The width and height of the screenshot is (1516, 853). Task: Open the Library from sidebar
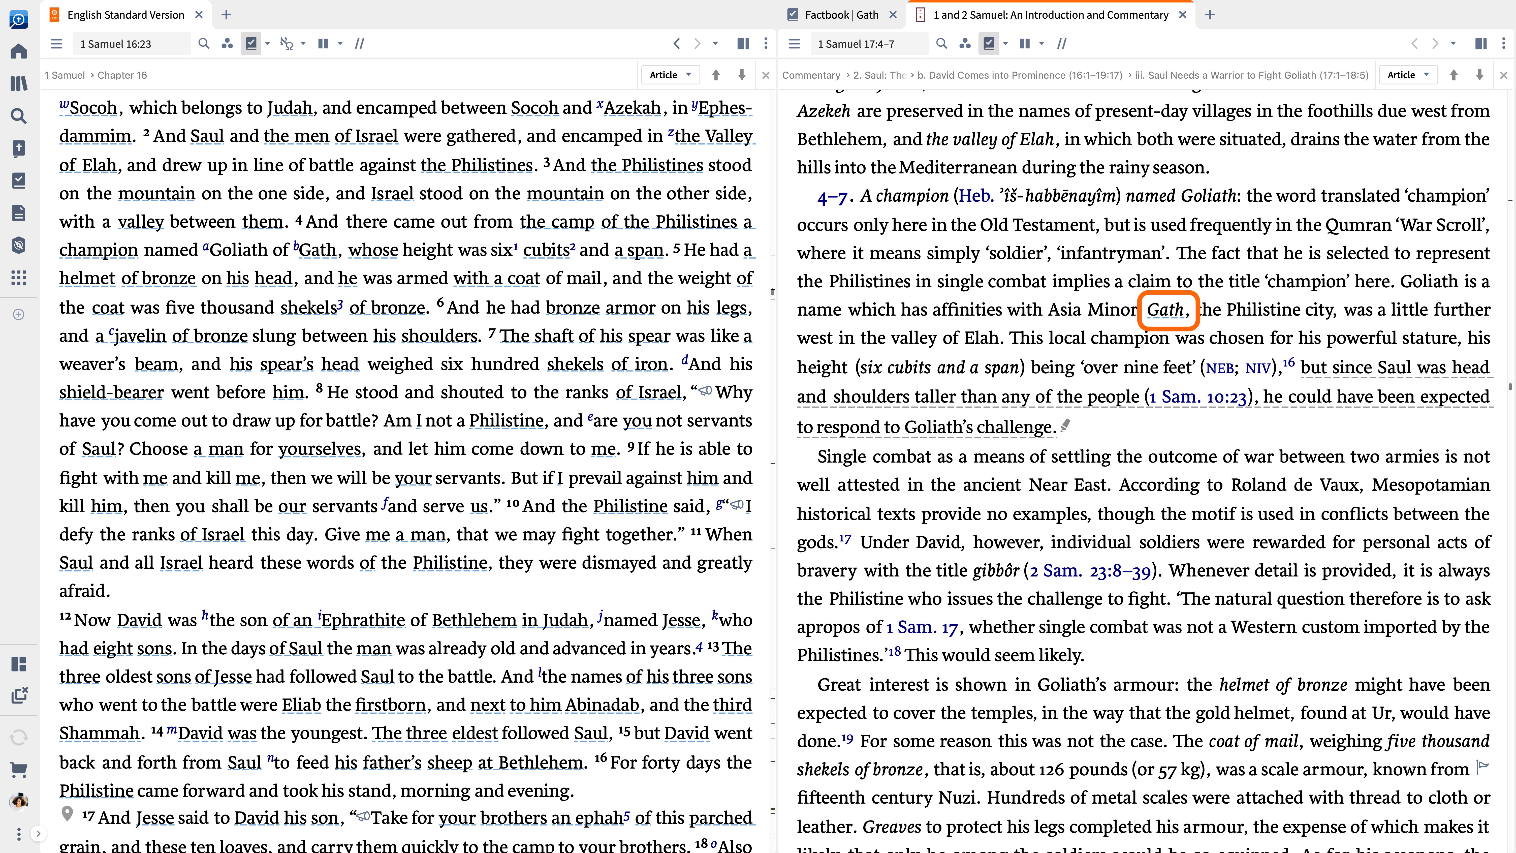pos(19,84)
